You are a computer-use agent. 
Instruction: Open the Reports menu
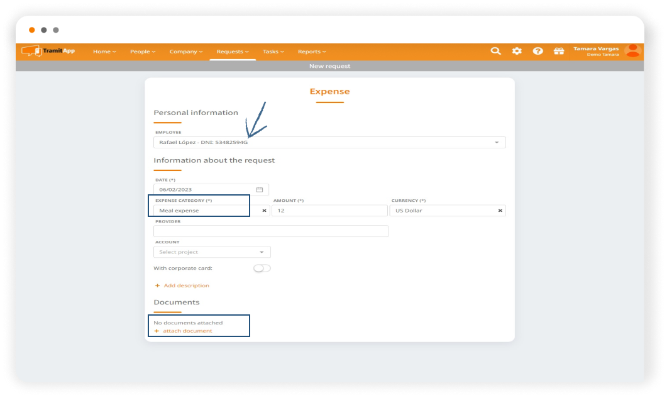pyautogui.click(x=312, y=52)
